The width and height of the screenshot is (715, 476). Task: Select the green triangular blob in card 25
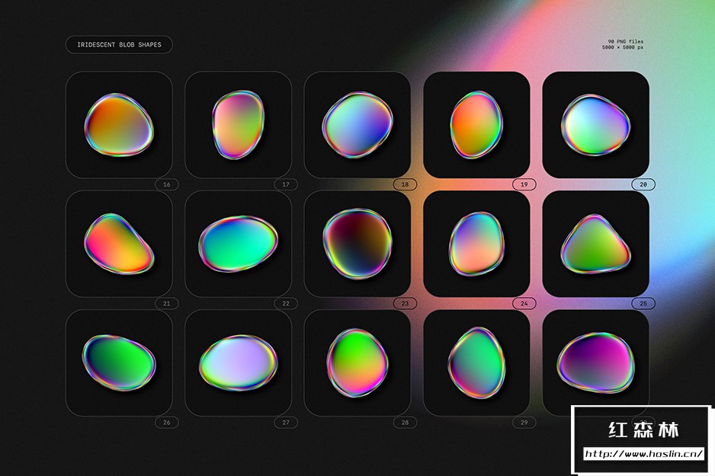[595, 244]
